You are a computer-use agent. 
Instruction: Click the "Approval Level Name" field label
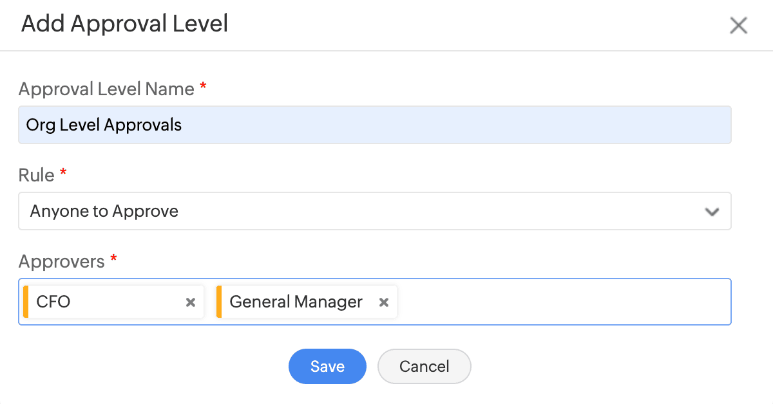coord(106,89)
